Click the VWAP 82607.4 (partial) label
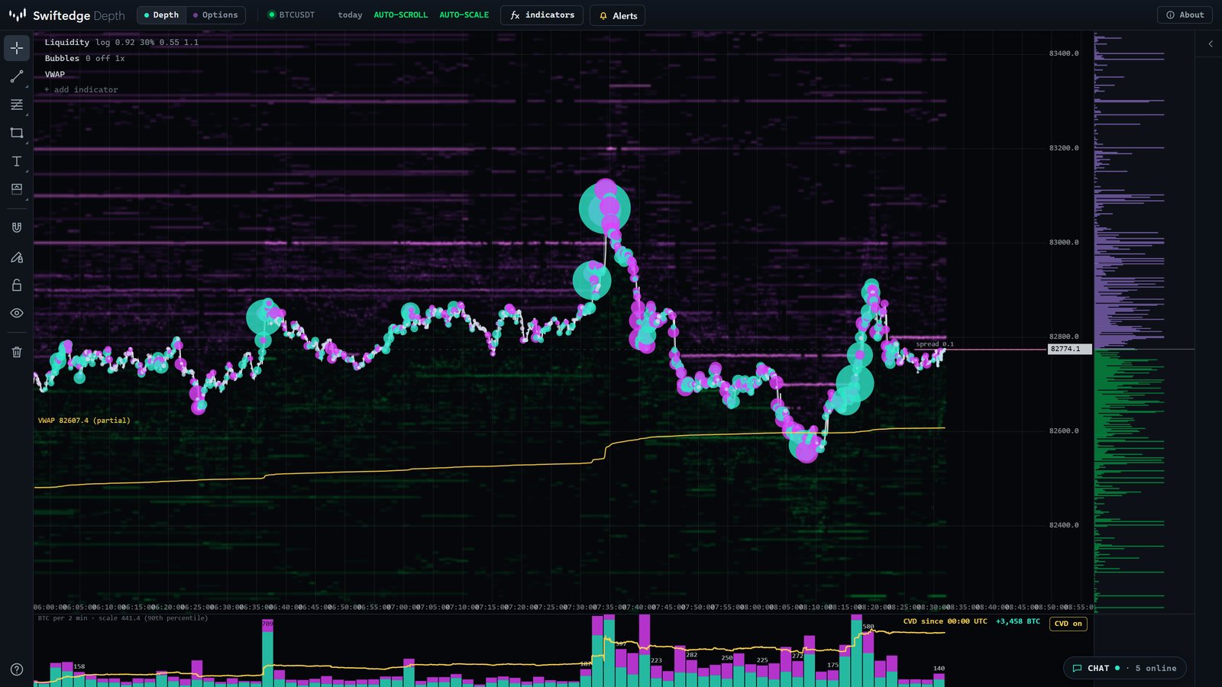The image size is (1222, 687). point(84,421)
